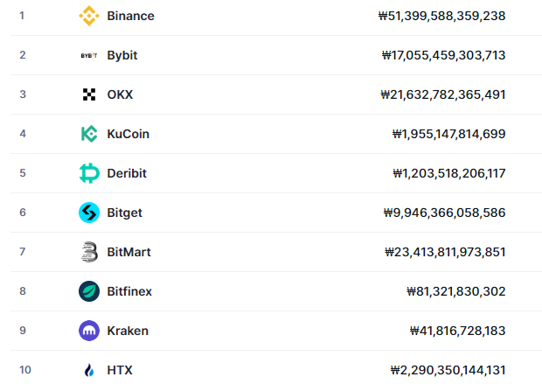The width and height of the screenshot is (542, 384).
Task: Click the BitMart striped B logo
Action: [89, 252]
